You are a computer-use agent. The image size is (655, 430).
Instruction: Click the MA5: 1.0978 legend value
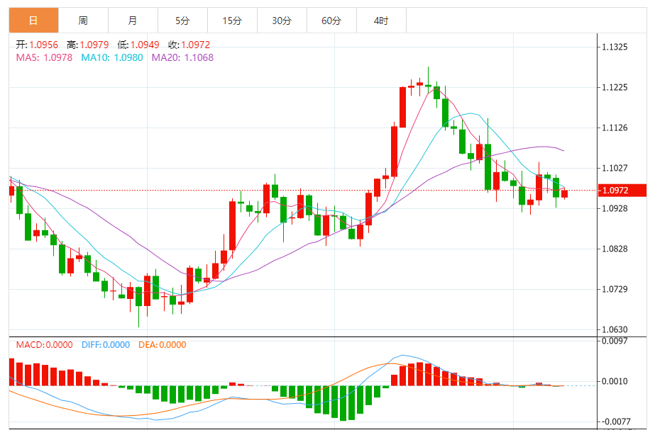pyautogui.click(x=44, y=57)
